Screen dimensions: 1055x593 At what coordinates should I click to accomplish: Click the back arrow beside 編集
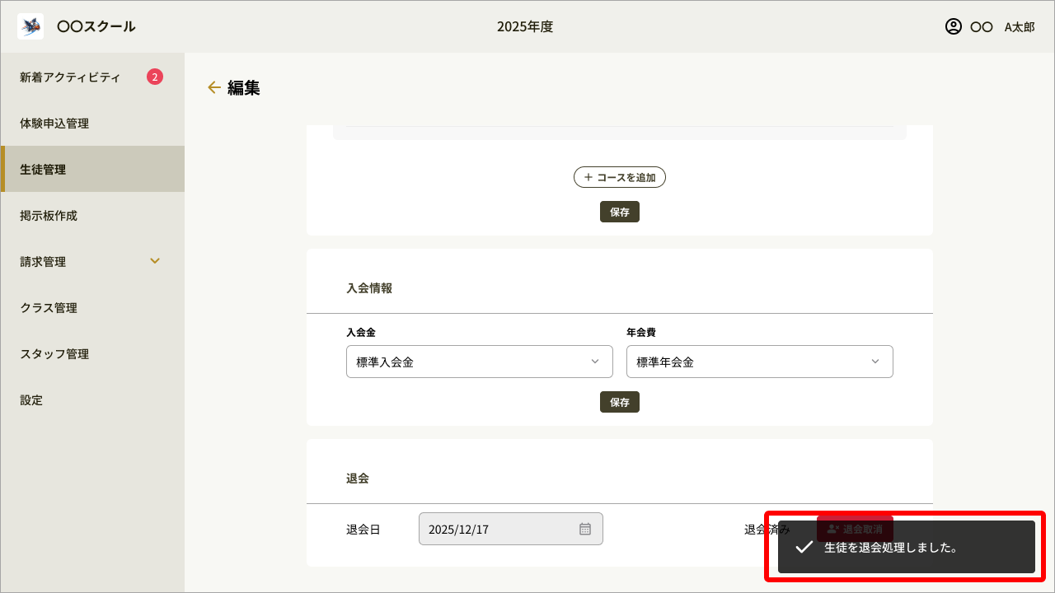[x=214, y=87]
